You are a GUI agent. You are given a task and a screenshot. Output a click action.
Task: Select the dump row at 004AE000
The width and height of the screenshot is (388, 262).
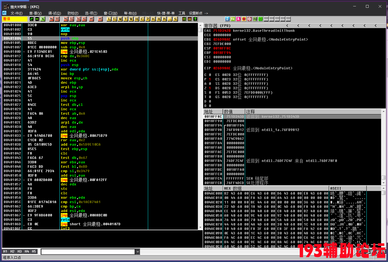pos(292,193)
